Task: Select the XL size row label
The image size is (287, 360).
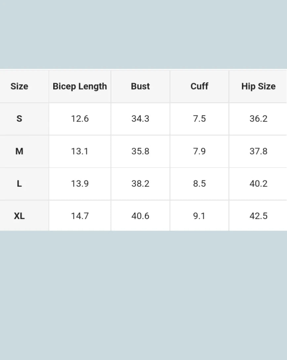Action: coord(19,216)
